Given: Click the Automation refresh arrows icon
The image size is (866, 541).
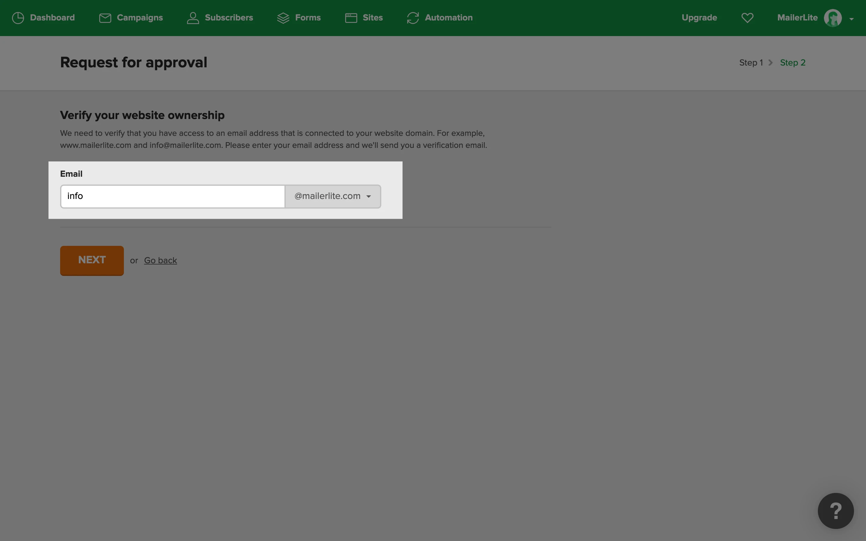Looking at the screenshot, I should (x=413, y=18).
